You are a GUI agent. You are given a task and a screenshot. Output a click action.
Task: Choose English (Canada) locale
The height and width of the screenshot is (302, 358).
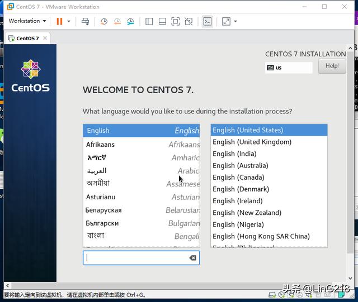tap(269, 178)
